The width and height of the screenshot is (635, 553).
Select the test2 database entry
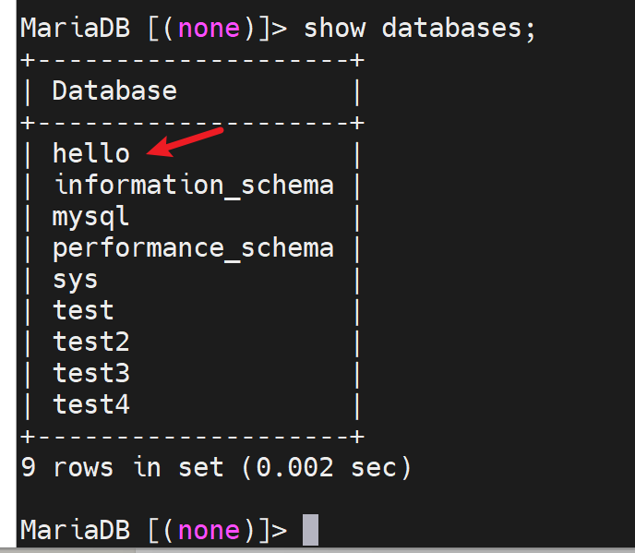pyautogui.click(x=90, y=343)
